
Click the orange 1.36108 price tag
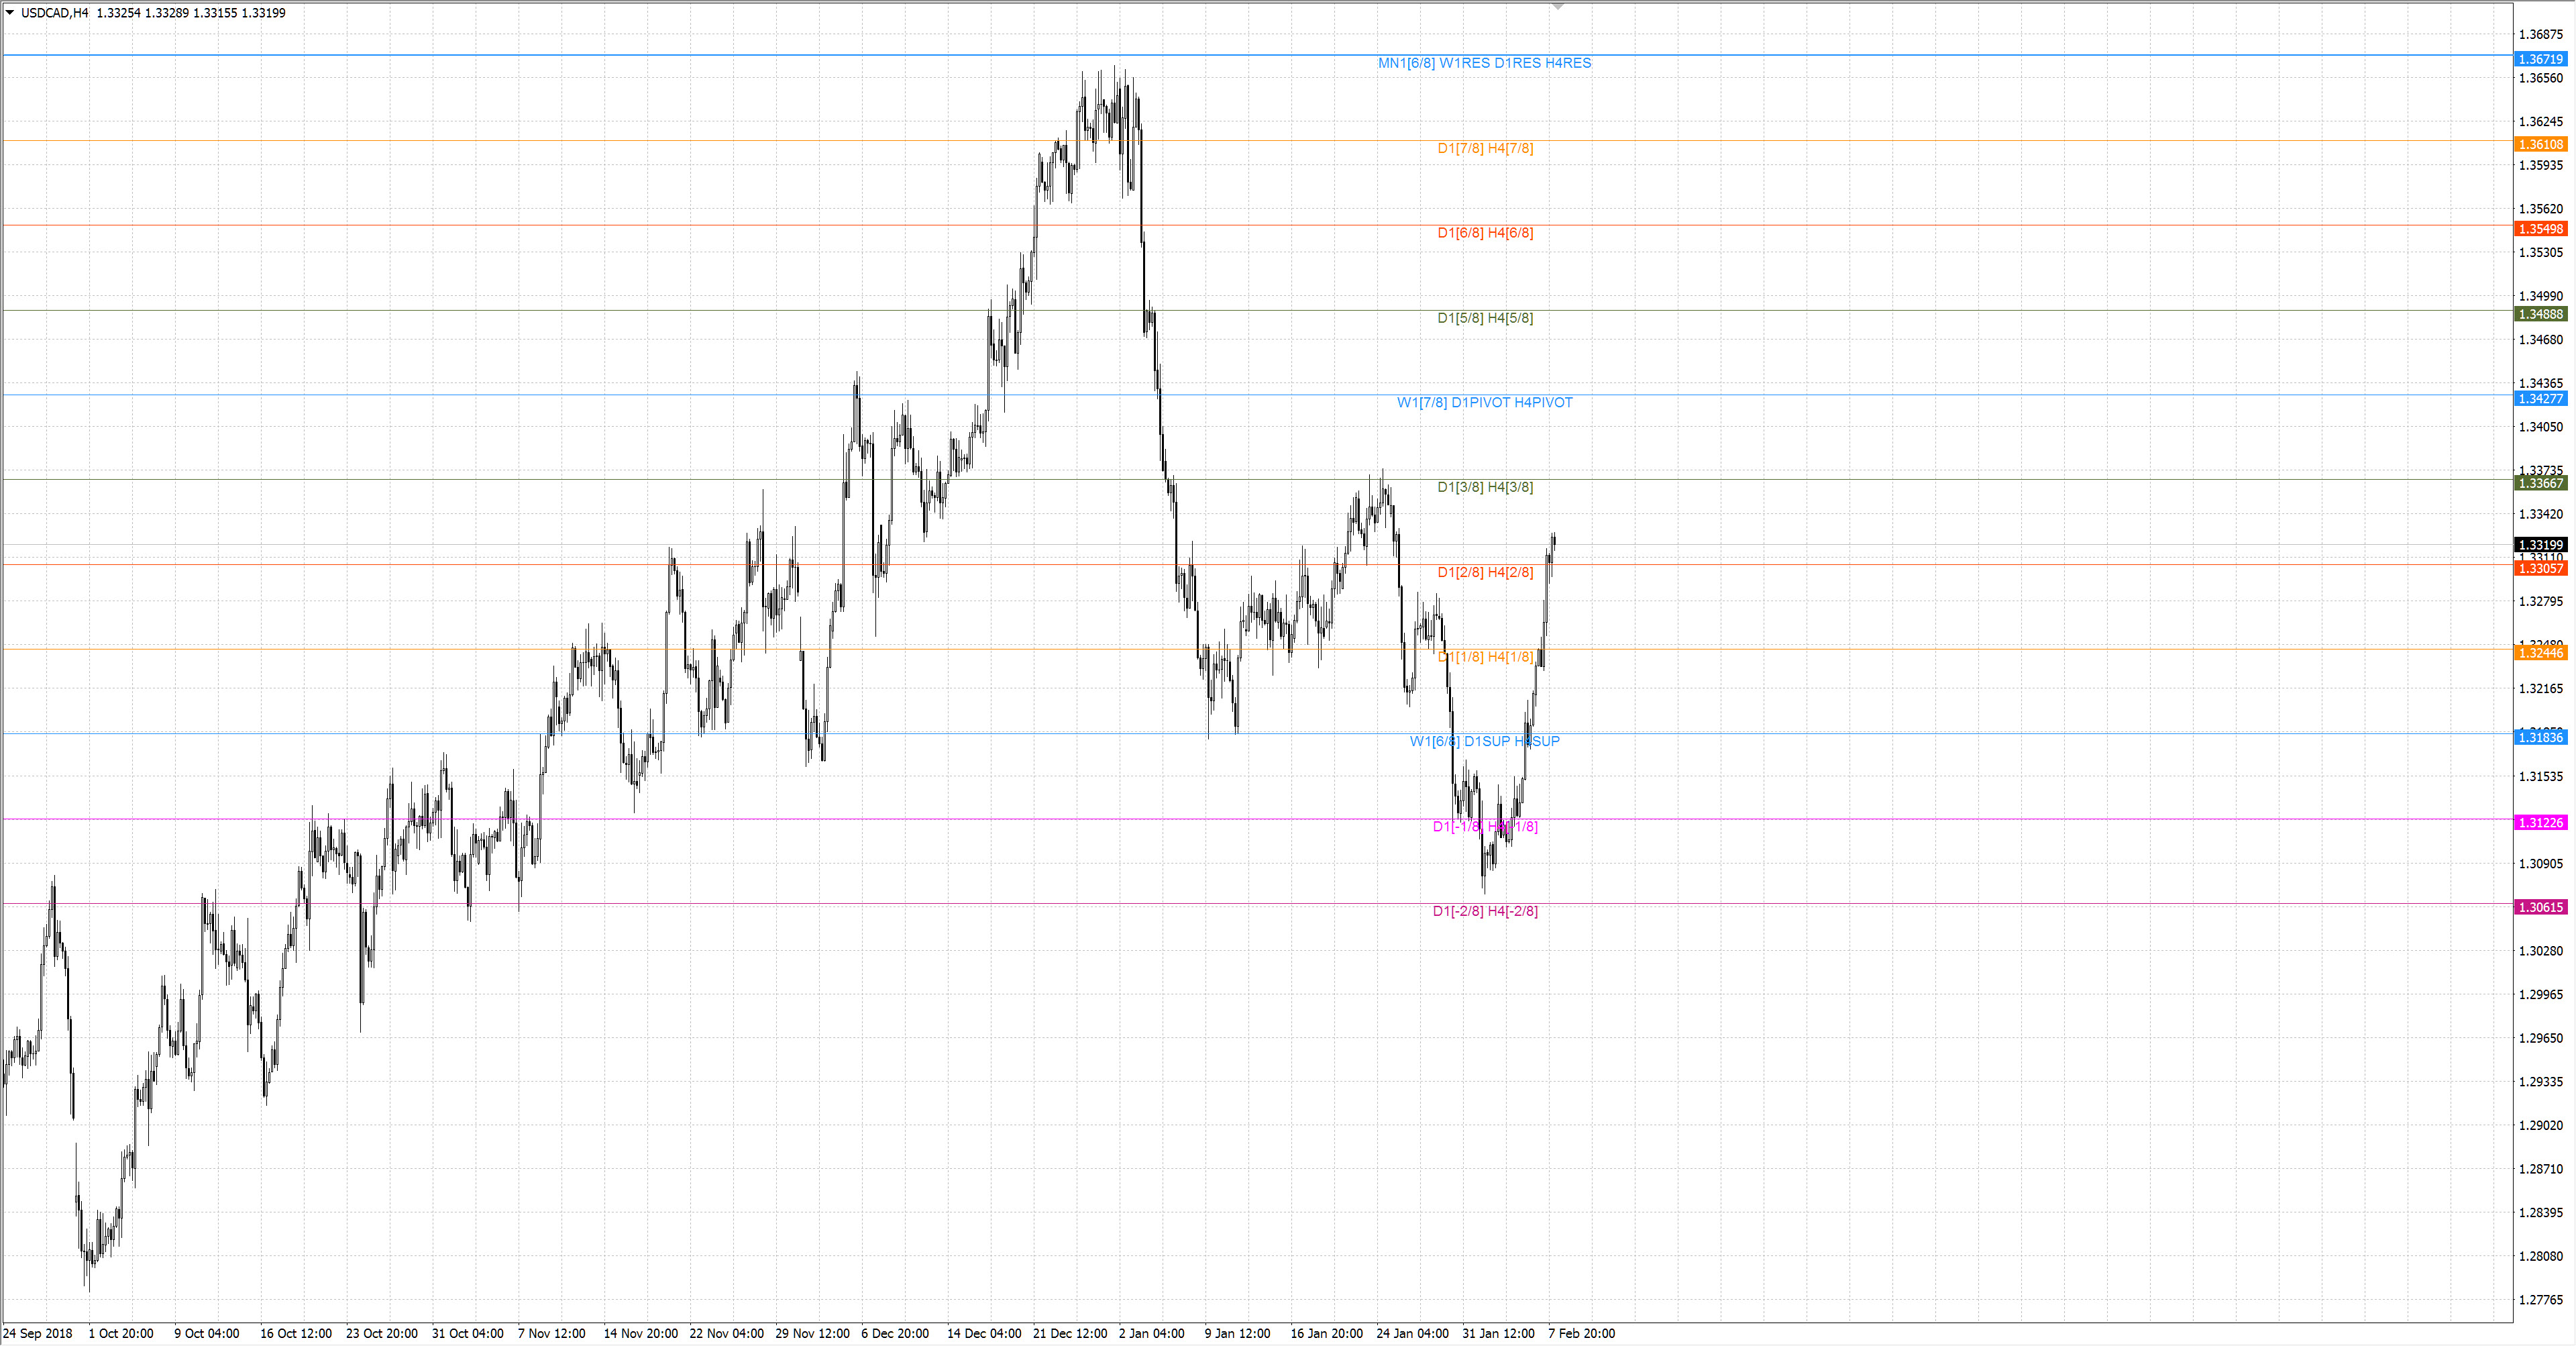2540,144
